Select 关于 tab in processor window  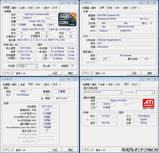tap(55, 8)
